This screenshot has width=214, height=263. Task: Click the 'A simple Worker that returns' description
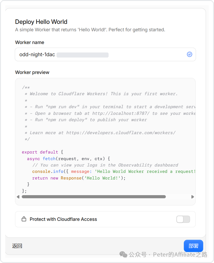90,30
